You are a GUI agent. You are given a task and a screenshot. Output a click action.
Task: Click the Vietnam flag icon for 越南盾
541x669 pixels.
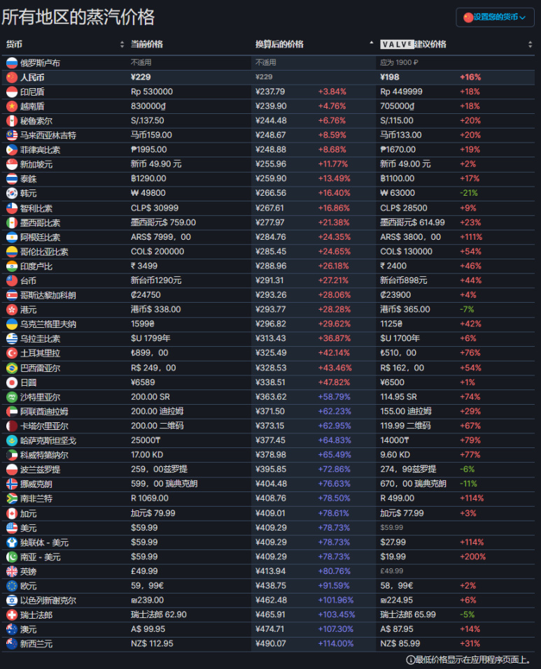tap(12, 106)
